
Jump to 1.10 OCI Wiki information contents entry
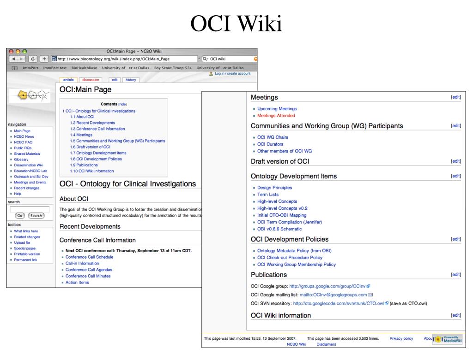click(x=92, y=171)
